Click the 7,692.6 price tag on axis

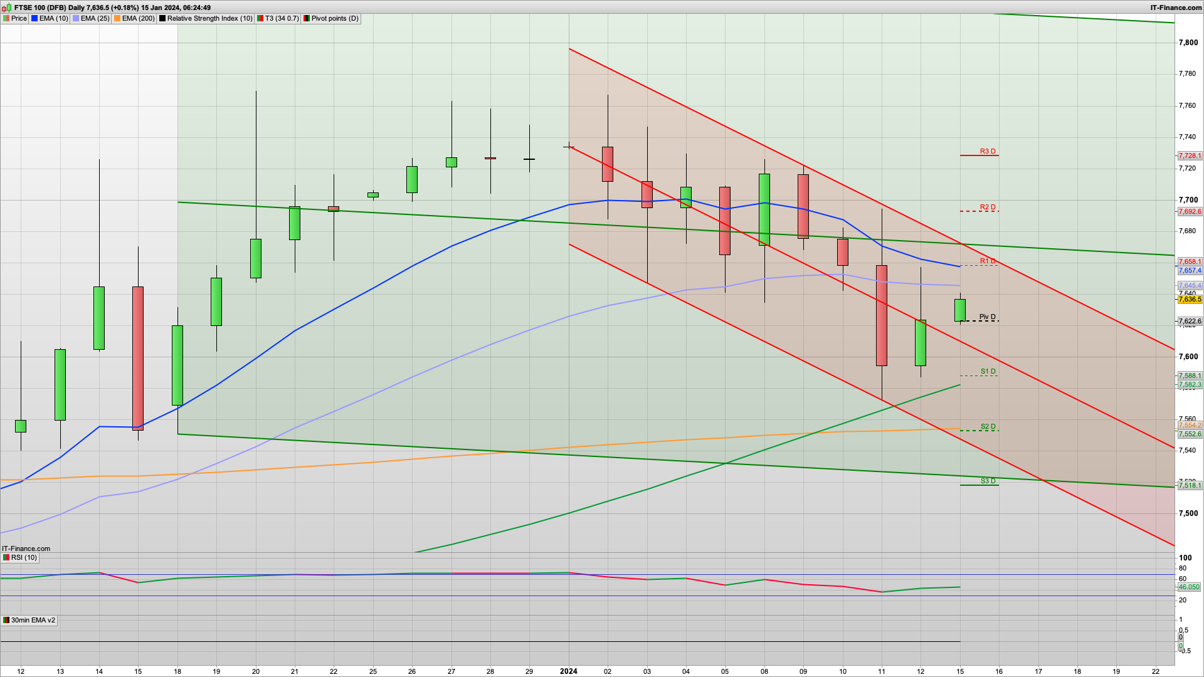click(x=1190, y=211)
